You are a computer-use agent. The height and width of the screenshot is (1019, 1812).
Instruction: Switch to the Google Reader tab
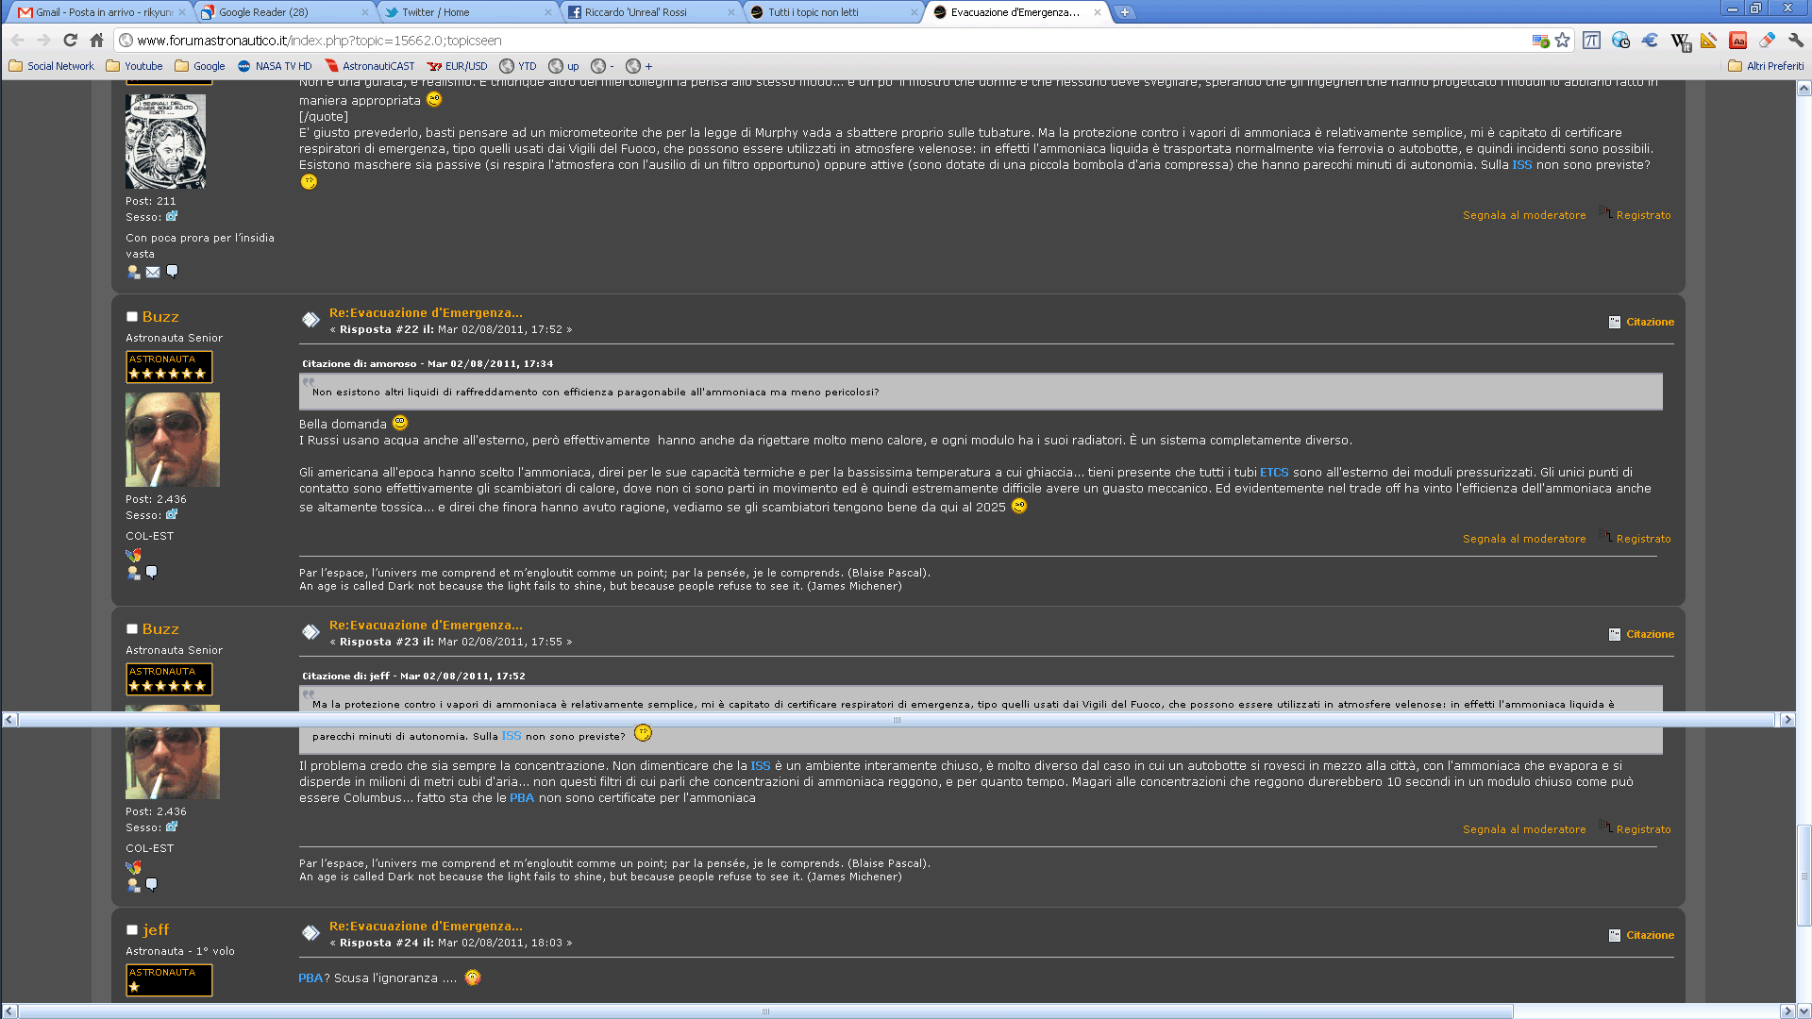tap(263, 12)
